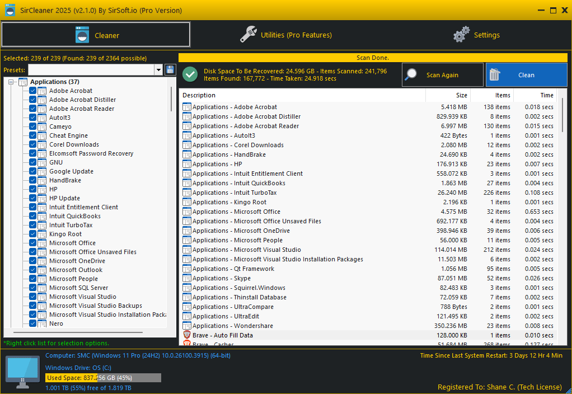Screen dimensions: 572x394
Task: Click the Clean button
Action: tap(527, 75)
